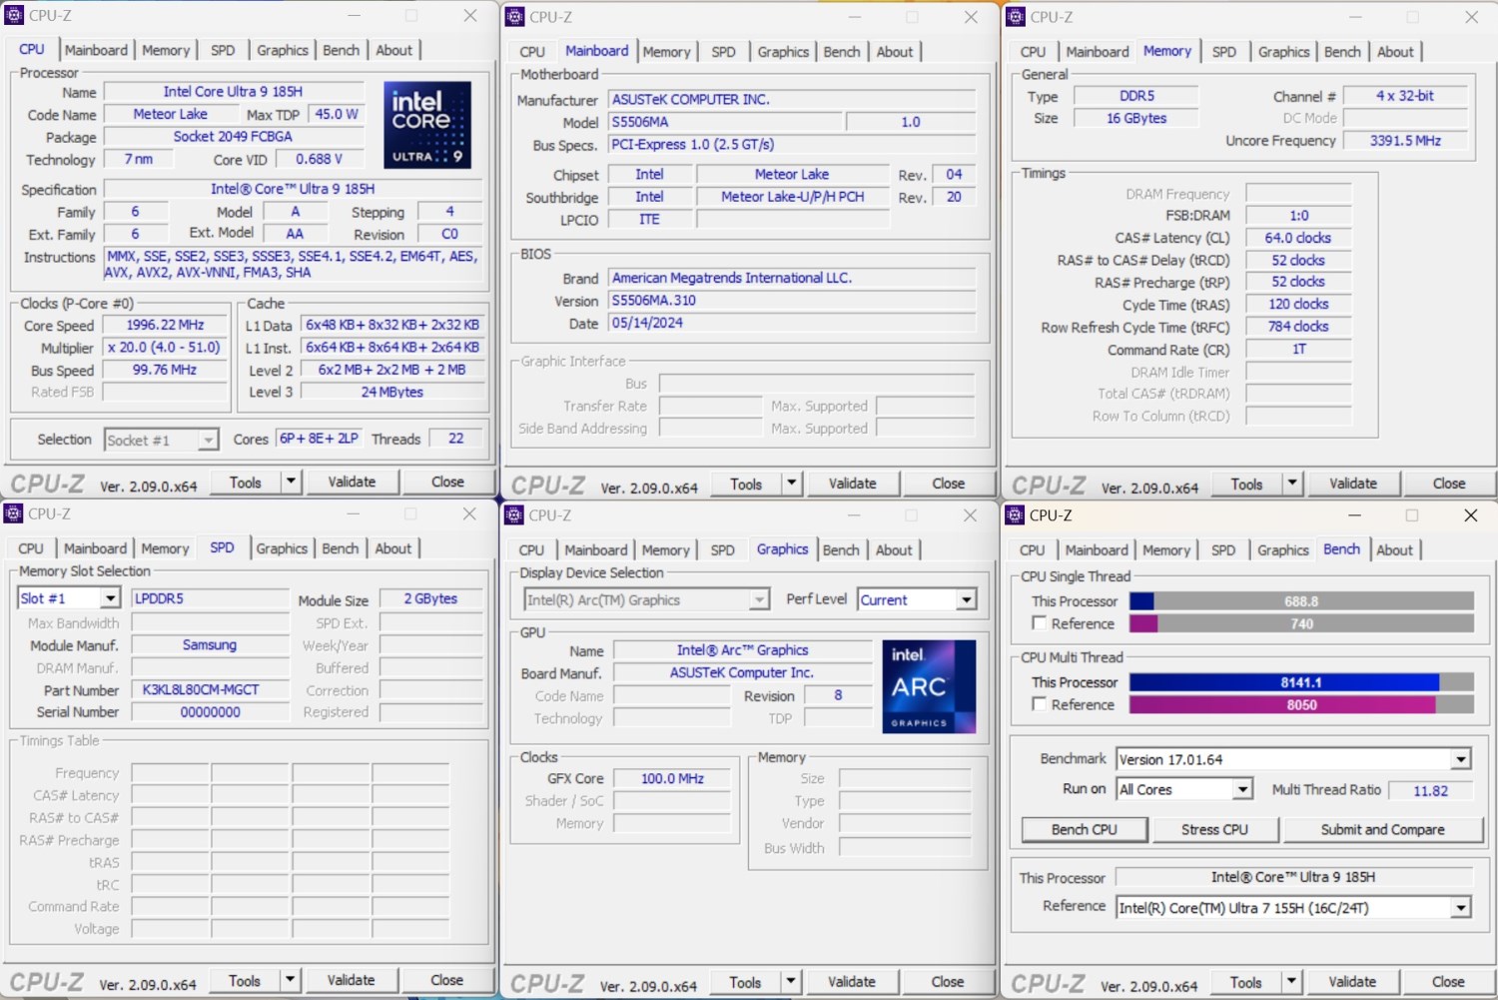The width and height of the screenshot is (1498, 1000).
Task: Click the Submit and Compare button
Action: point(1382,830)
